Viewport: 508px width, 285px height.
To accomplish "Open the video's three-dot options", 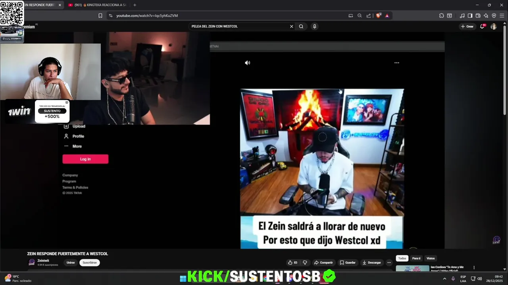I will [x=396, y=63].
